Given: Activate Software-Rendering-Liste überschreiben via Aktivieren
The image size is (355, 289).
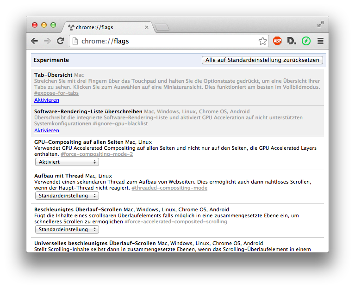Looking at the screenshot, I should tap(47, 130).
